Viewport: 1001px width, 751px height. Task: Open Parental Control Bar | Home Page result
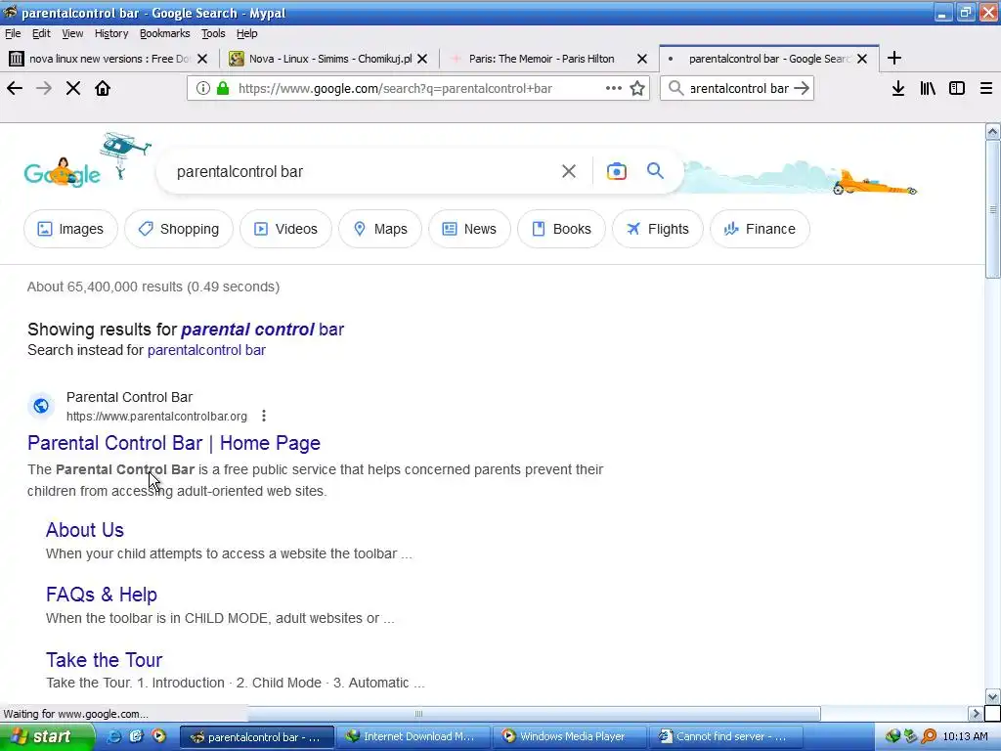[174, 443]
